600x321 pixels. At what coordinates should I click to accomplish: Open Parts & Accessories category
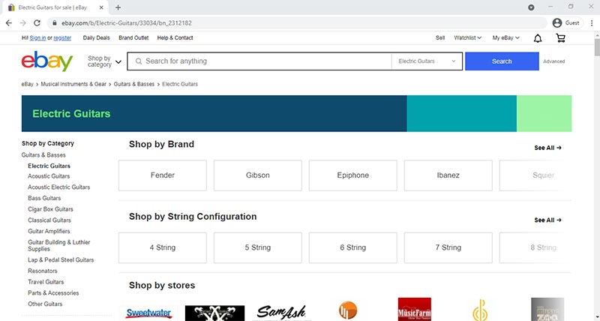[x=53, y=293]
